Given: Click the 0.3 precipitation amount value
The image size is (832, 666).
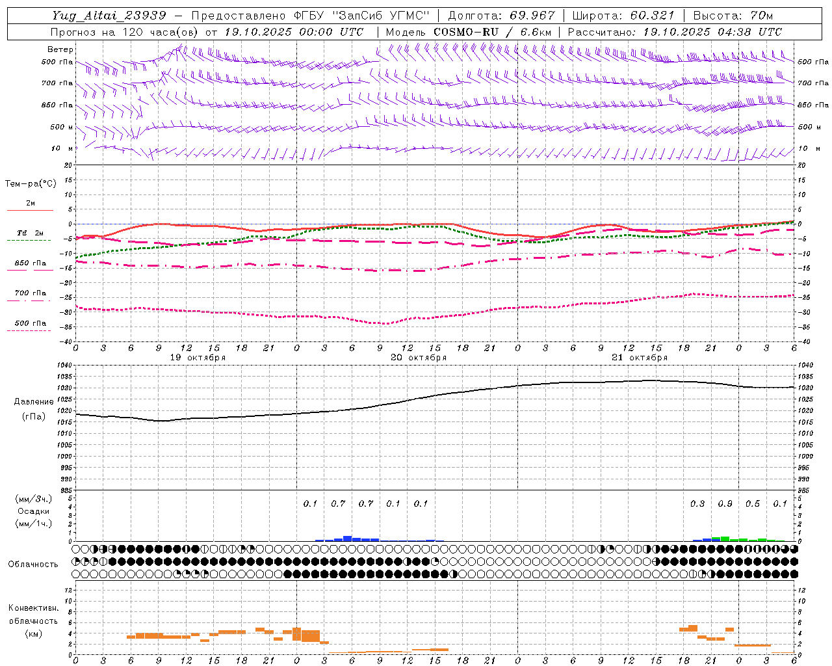Looking at the screenshot, I should coord(697,504).
